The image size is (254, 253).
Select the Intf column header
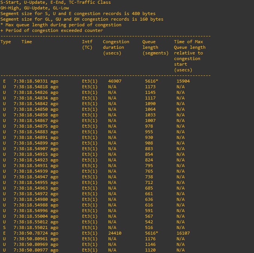87,42
